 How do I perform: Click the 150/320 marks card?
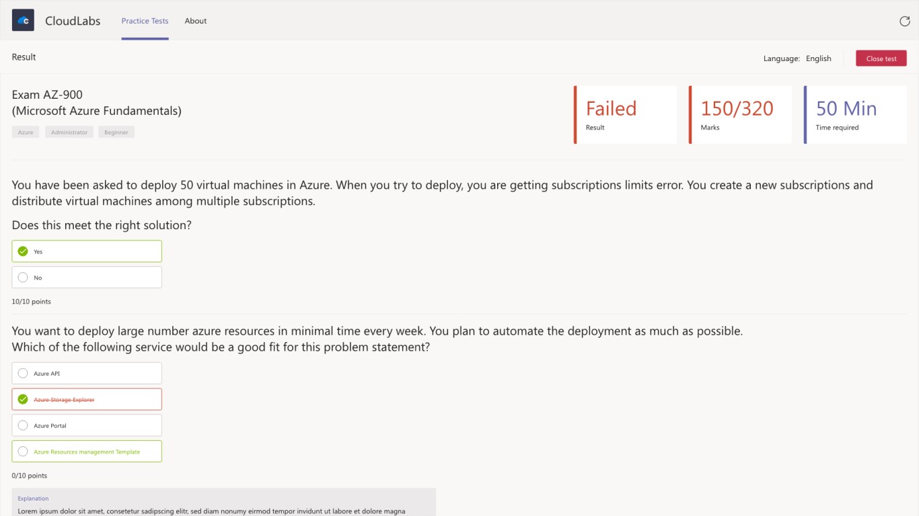pos(741,115)
